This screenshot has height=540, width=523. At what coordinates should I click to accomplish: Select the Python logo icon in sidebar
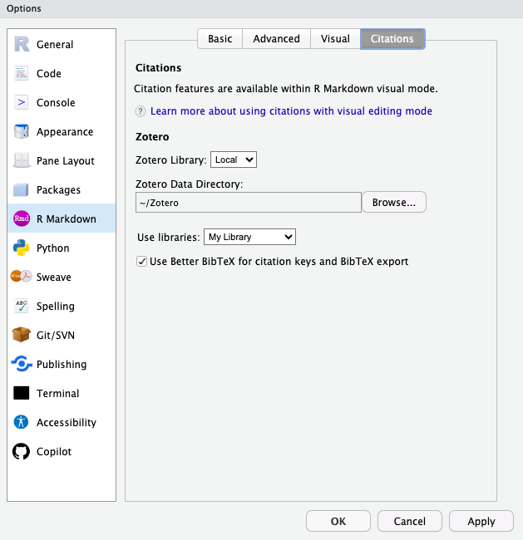pos(21,248)
